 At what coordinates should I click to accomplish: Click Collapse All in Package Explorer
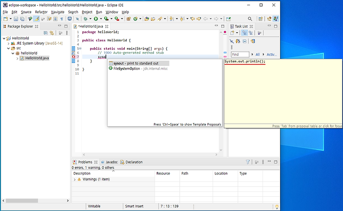pyautogui.click(x=46, y=33)
